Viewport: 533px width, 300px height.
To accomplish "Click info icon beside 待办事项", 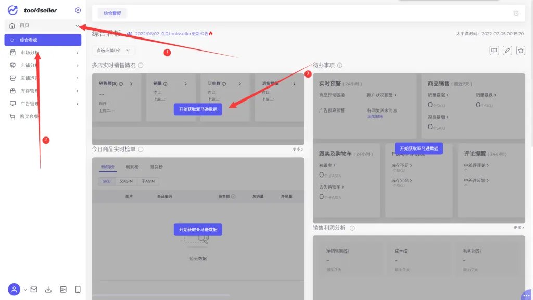I will click(x=340, y=65).
